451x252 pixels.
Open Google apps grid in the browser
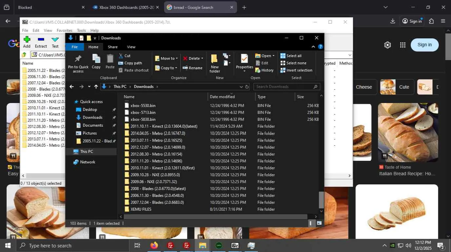403,45
